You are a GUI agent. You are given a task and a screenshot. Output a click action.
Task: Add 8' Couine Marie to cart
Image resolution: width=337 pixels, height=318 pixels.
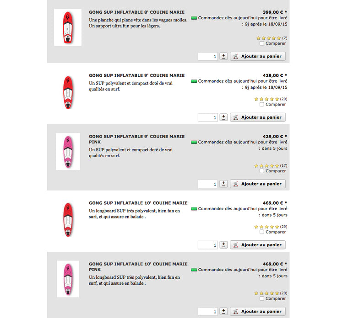(258, 56)
